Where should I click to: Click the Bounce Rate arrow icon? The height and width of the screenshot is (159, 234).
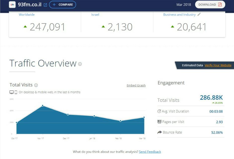159,132
